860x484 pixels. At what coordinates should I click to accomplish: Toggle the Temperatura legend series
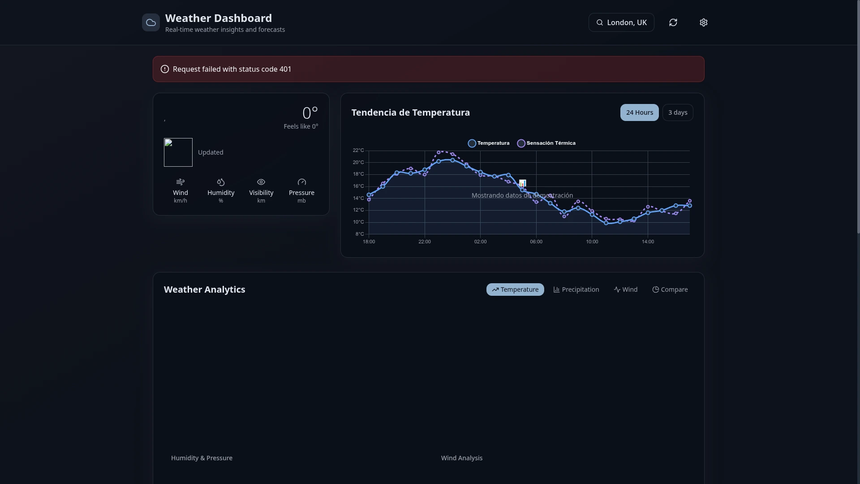[x=489, y=143]
